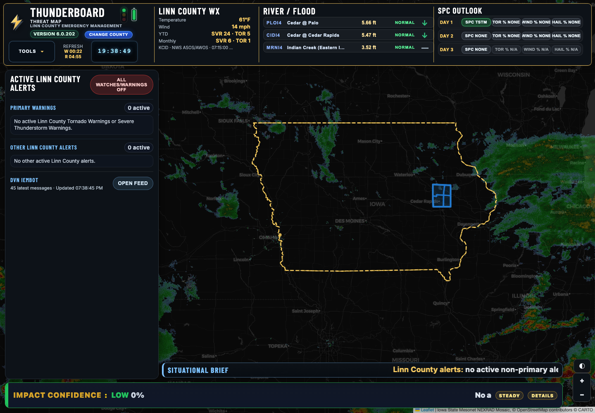Screen dimensions: 595x413
Task: Toggle All Watches/Warnings off button
Action: [x=121, y=85]
